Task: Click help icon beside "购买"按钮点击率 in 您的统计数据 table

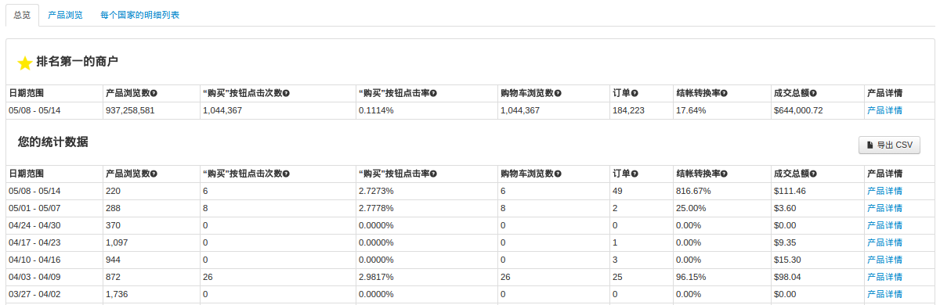Action: click(x=433, y=174)
